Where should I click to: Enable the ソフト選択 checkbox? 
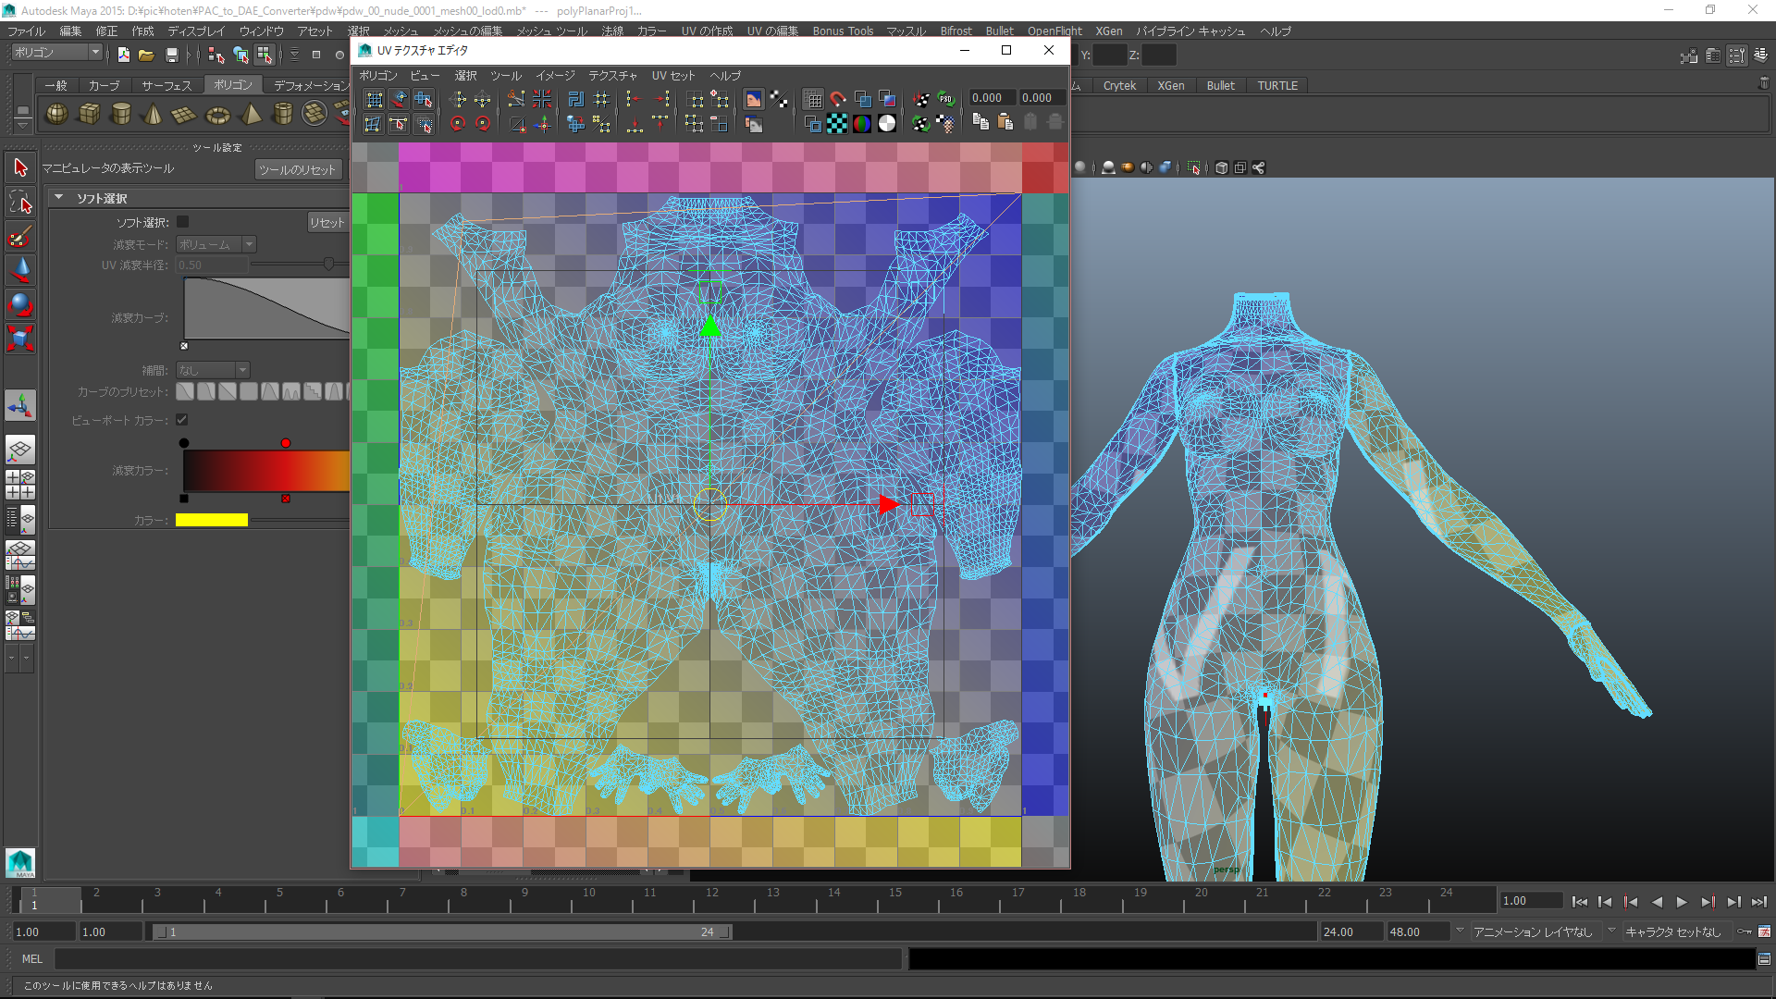click(x=183, y=222)
